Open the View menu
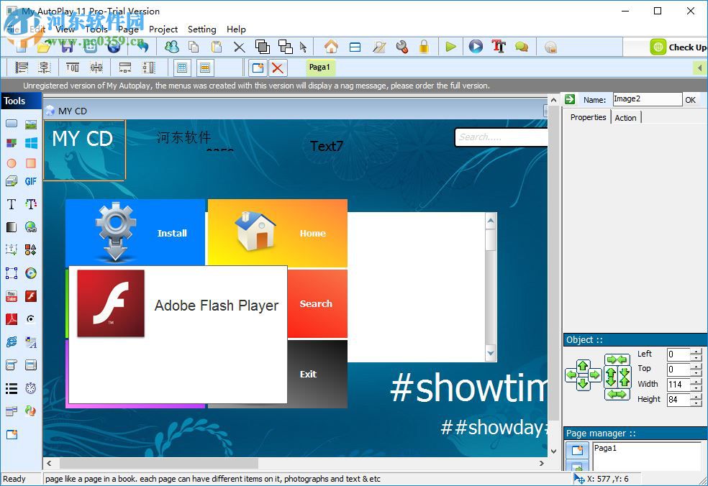This screenshot has height=486, width=708. coord(65,29)
